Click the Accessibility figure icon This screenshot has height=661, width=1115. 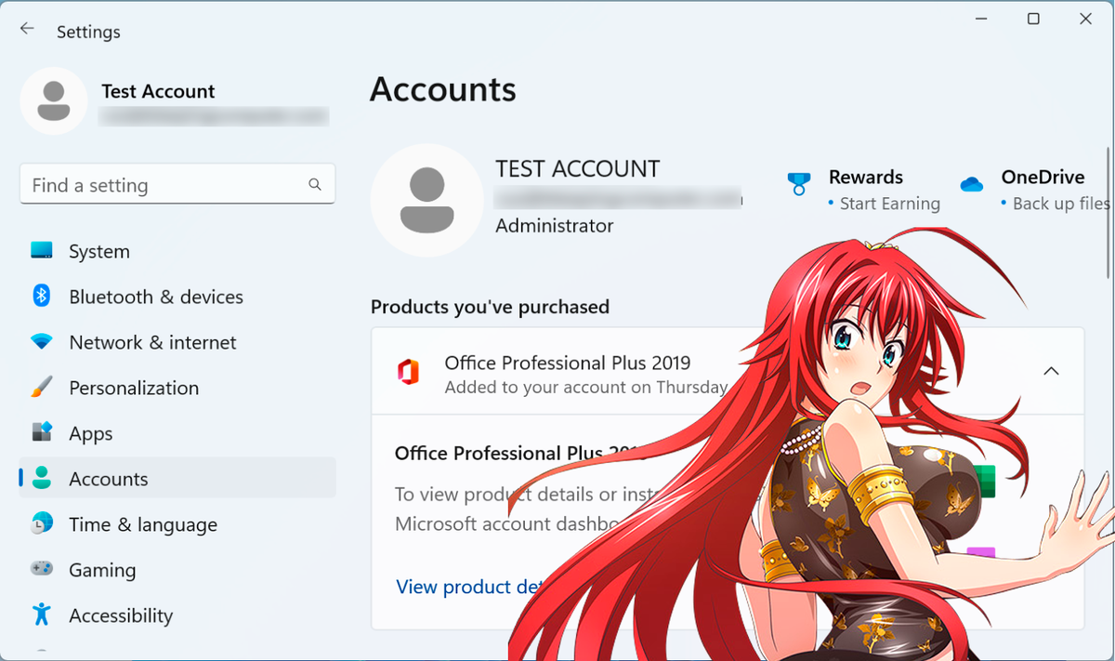point(42,615)
